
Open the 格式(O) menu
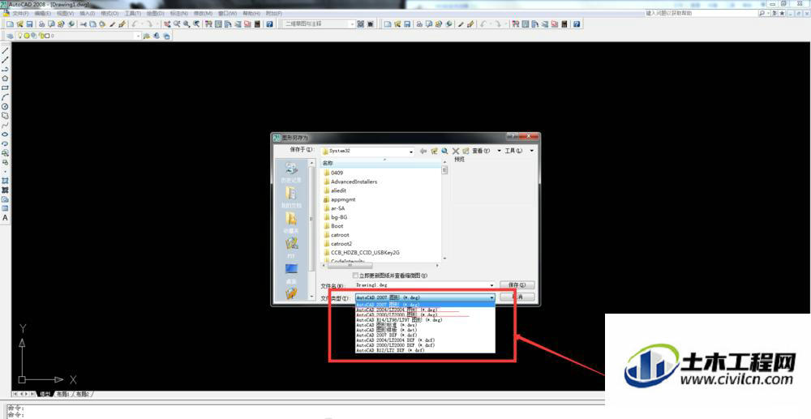pyautogui.click(x=109, y=13)
